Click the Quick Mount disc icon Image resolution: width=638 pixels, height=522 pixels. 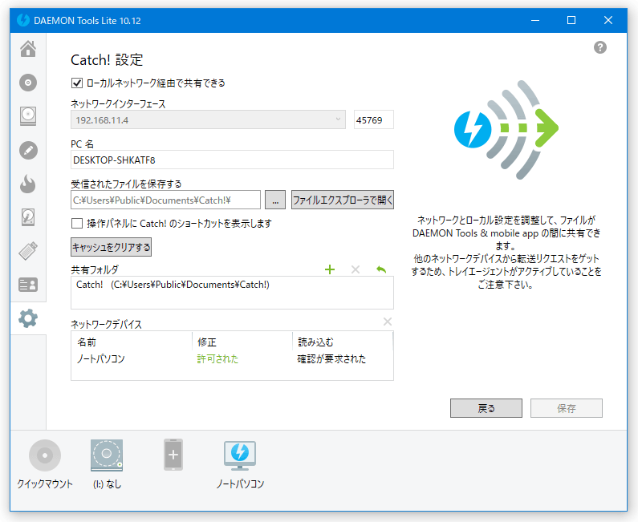pos(45,455)
